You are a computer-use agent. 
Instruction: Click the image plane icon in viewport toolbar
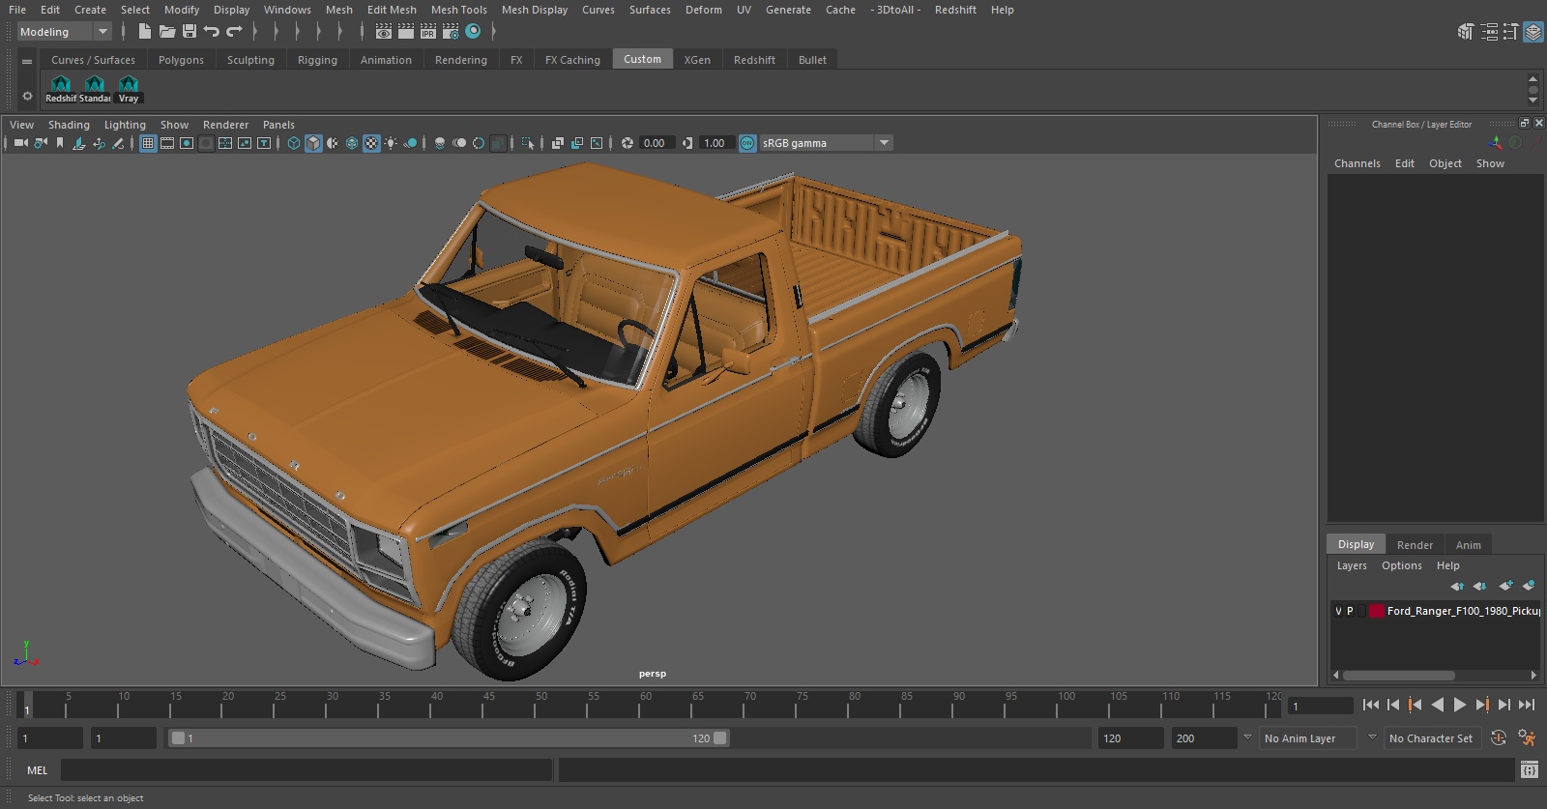point(79,143)
